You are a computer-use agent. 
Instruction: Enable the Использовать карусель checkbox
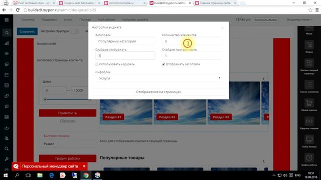point(97,64)
